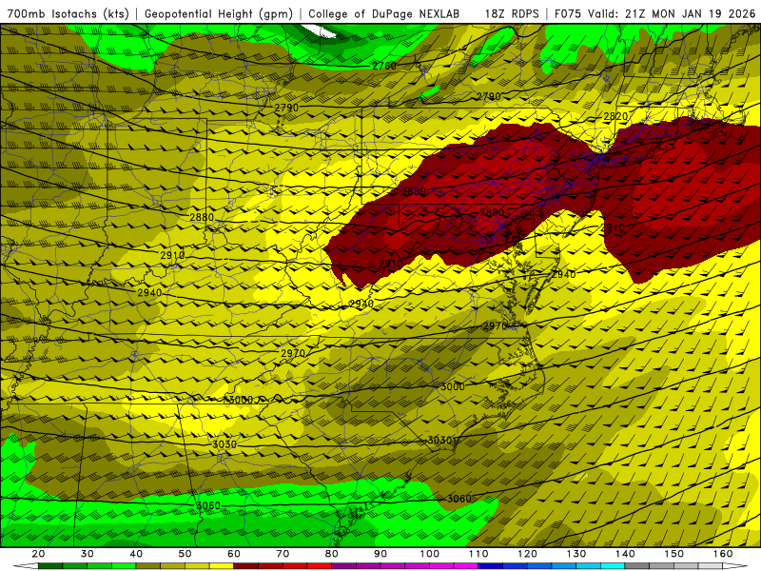Image resolution: width=761 pixels, height=571 pixels.
Task: Click the '700mb Isotachs (kts)' title text
Action: 68,14
